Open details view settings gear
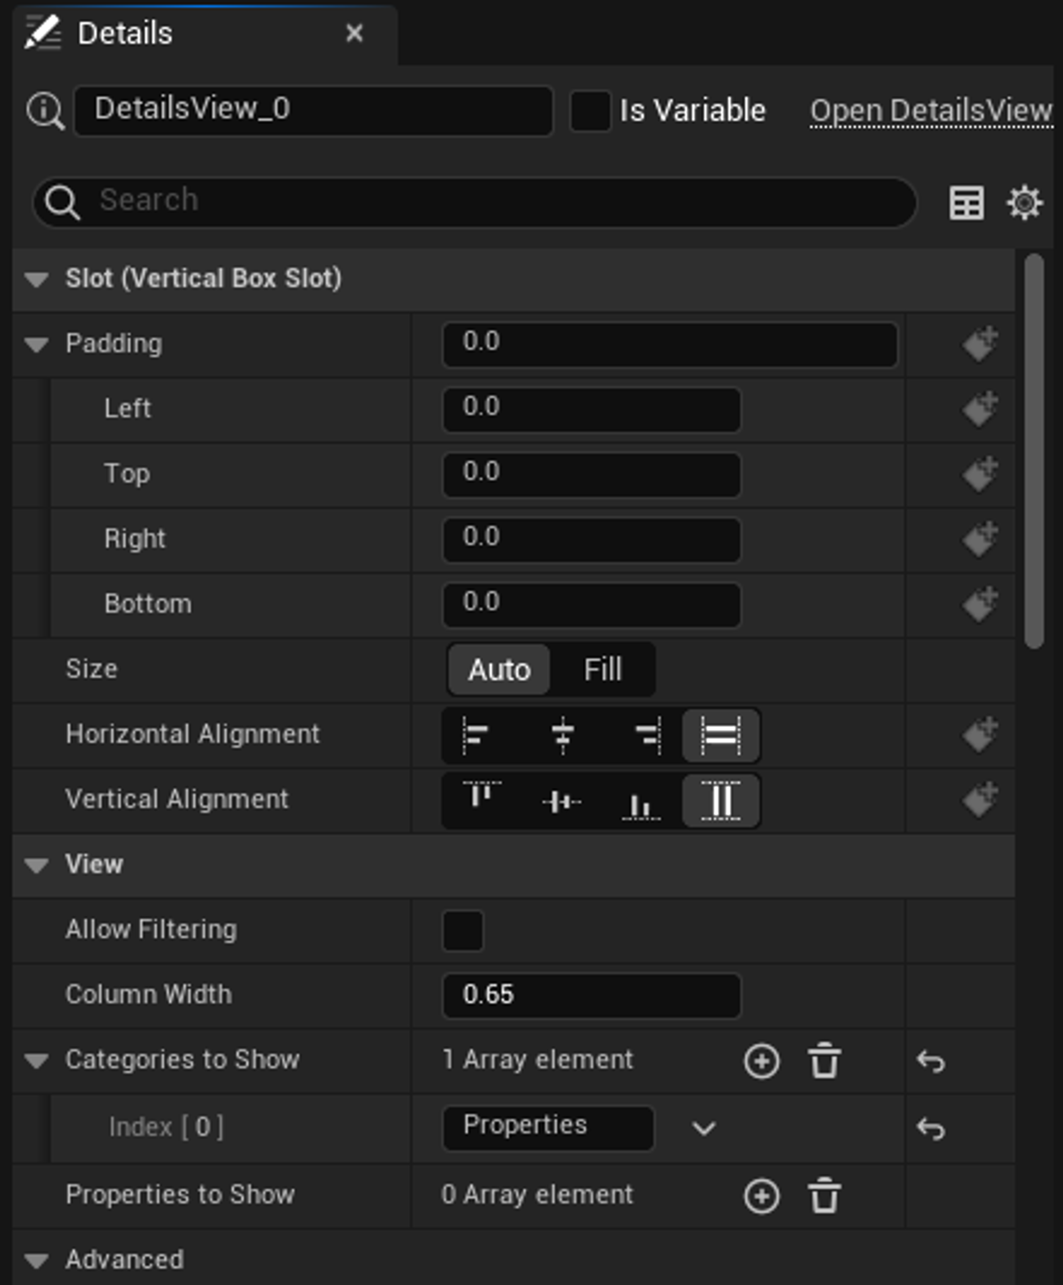The image size is (1063, 1285). click(1025, 203)
